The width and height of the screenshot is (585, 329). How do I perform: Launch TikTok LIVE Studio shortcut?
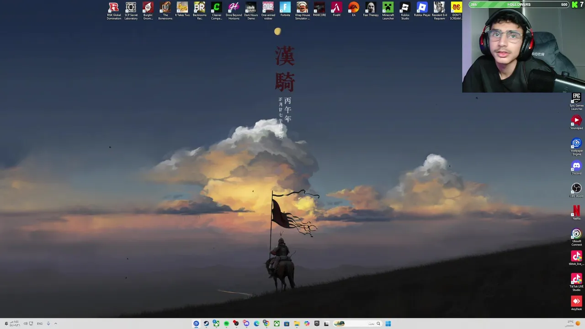pos(576,282)
